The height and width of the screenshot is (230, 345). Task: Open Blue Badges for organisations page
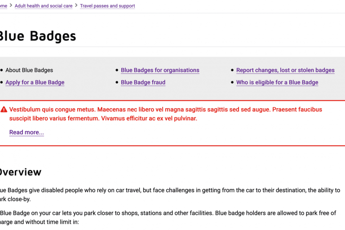coord(160,70)
